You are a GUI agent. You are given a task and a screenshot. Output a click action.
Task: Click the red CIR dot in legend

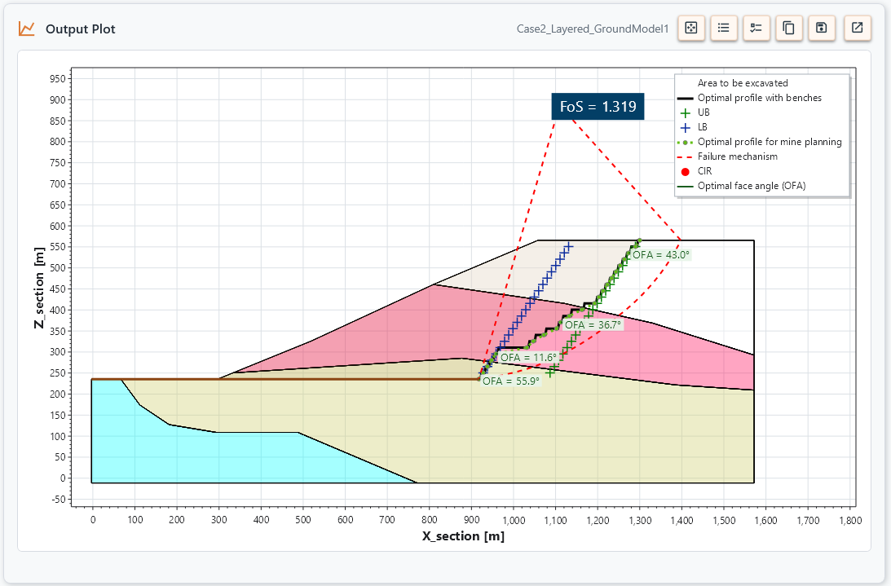686,172
